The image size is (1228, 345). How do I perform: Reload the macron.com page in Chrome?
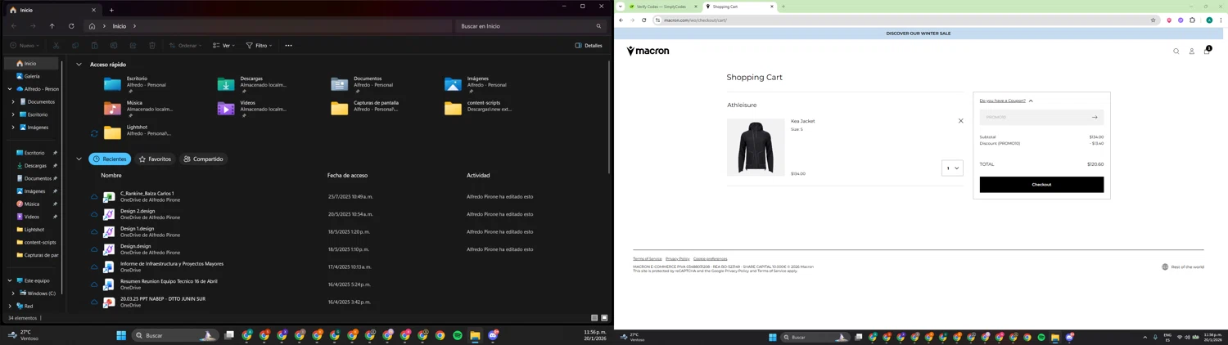point(643,20)
